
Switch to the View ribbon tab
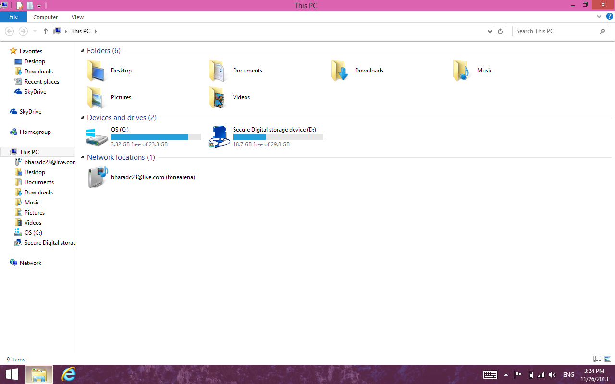tap(77, 17)
